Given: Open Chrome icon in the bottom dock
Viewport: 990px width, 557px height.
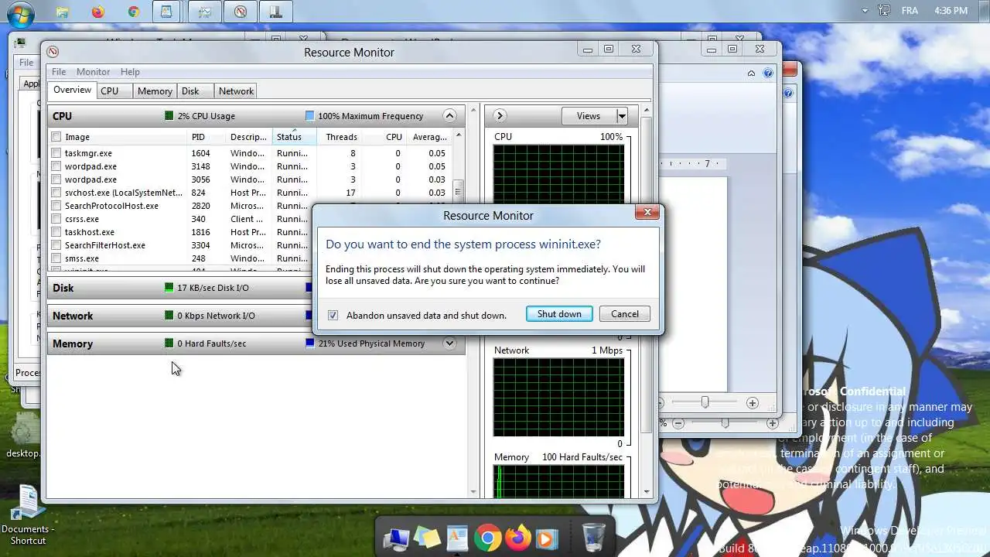Looking at the screenshot, I should (x=487, y=538).
